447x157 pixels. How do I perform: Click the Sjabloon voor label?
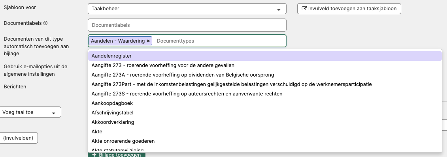point(20,7)
